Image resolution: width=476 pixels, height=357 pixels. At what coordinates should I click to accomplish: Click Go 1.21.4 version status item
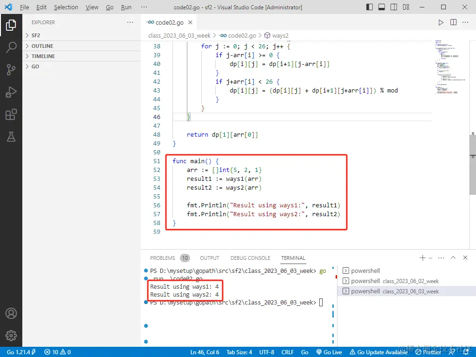(21, 352)
